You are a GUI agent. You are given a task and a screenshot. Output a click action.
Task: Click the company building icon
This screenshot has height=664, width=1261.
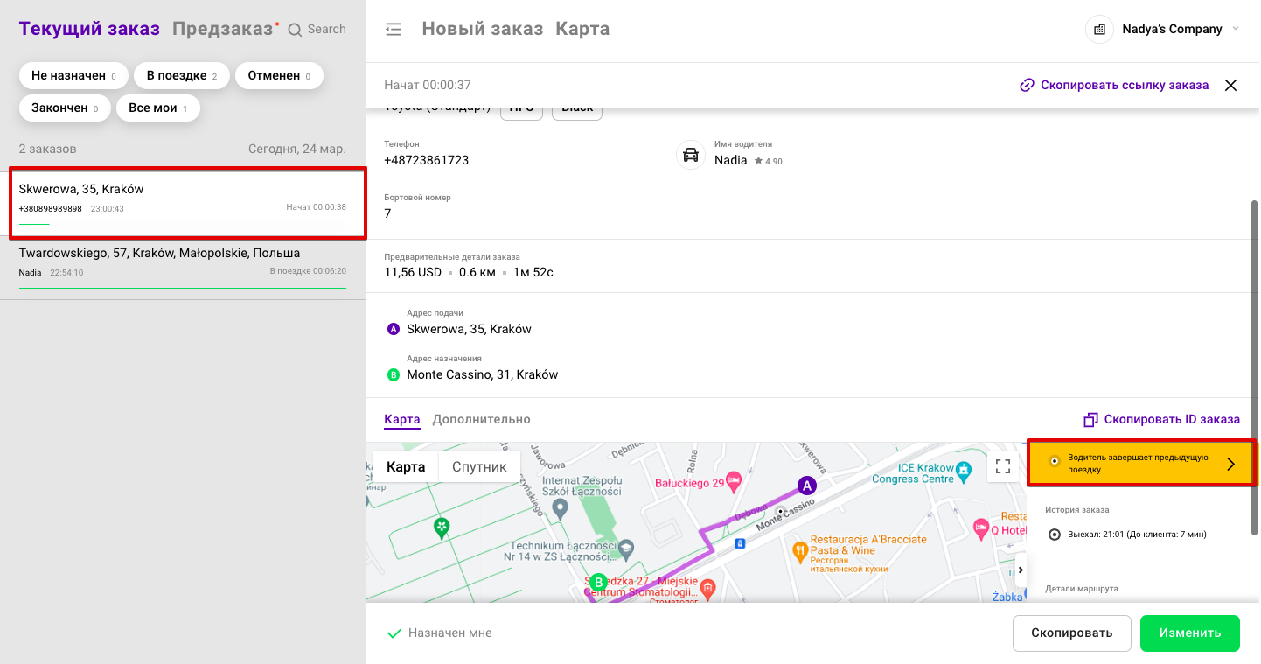(1099, 30)
